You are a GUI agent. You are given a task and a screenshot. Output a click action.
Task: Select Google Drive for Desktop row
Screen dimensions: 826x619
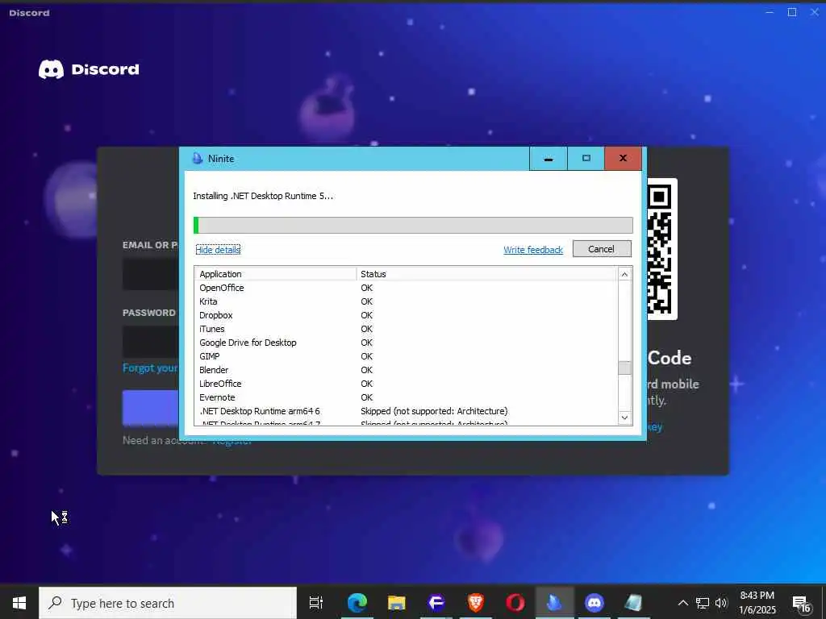click(x=406, y=343)
